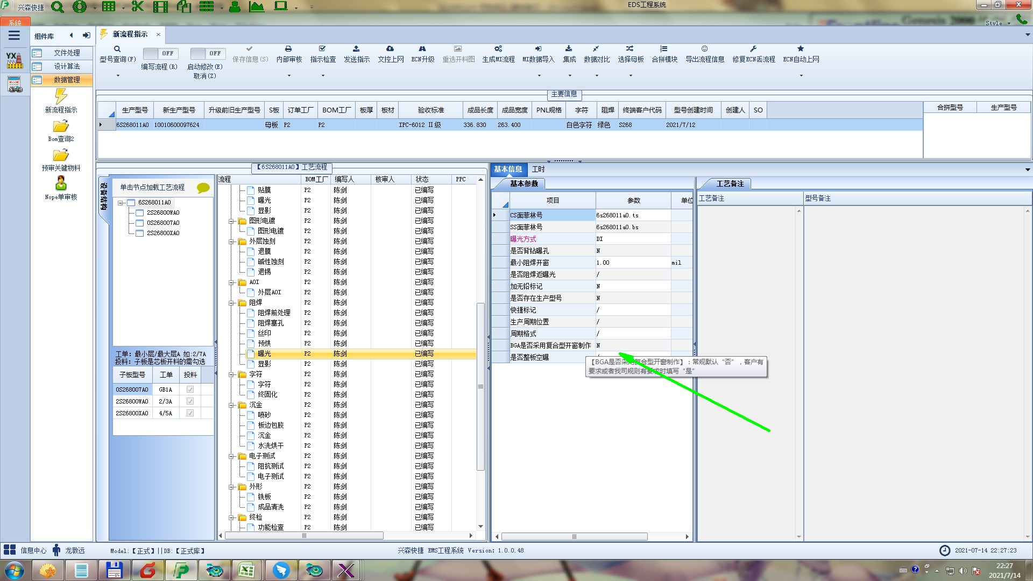
Task: Select the 基本信息 tab
Action: coord(508,169)
